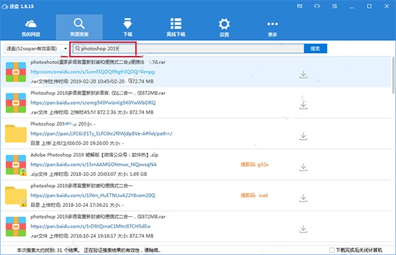Open the pan.baidu.com link ending WbDRQ
The width and height of the screenshot is (396, 255).
click(x=93, y=103)
